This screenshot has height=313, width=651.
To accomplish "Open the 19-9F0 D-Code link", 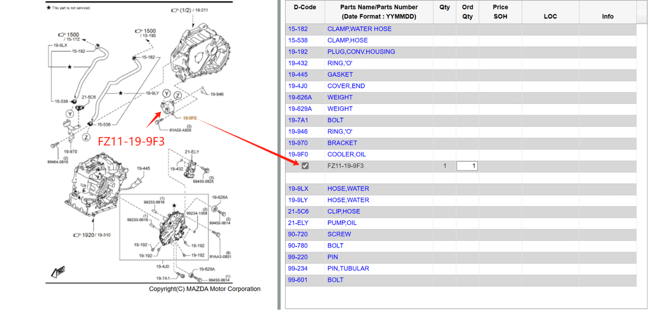I will point(297,154).
